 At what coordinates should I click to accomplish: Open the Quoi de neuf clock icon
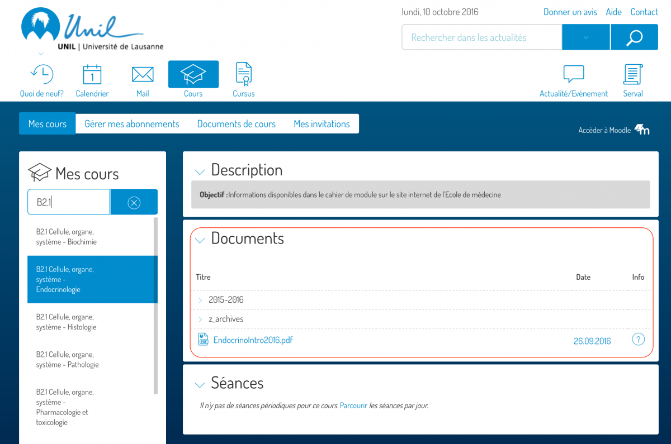tap(42, 74)
